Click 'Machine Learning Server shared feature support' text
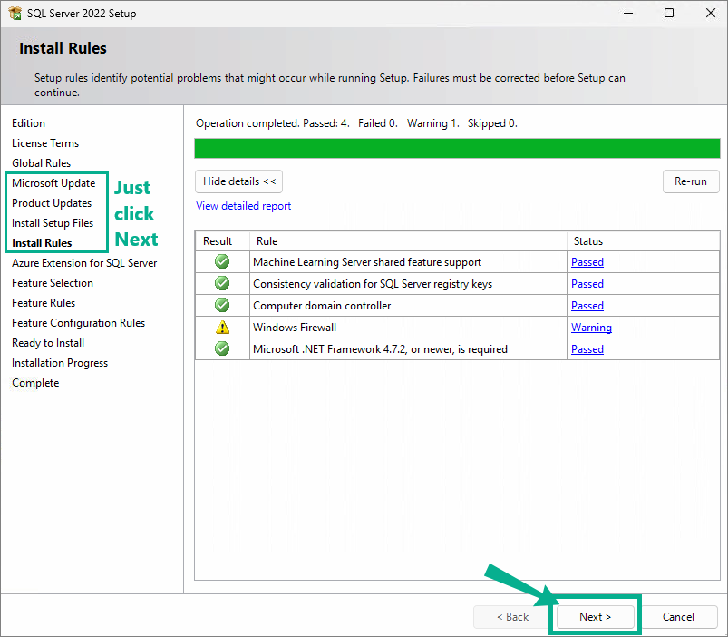Image resolution: width=728 pixels, height=637 pixels. click(x=367, y=262)
